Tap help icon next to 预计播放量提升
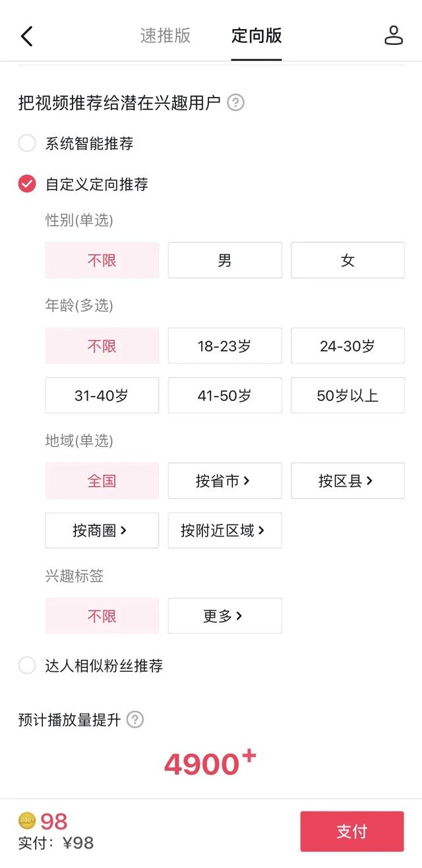422x868 pixels. coord(135,719)
